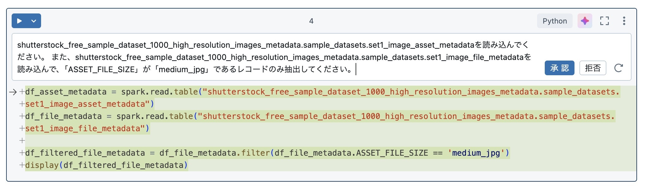Open the cell's three-dot kebab menu

click(x=624, y=21)
